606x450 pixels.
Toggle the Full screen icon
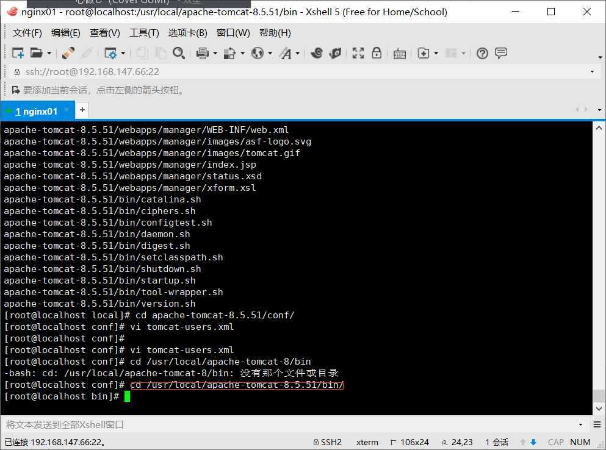click(358, 53)
